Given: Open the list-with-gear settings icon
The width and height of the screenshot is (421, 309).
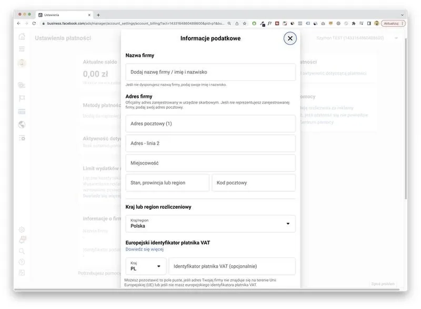Looking at the screenshot, I should coord(22,138).
